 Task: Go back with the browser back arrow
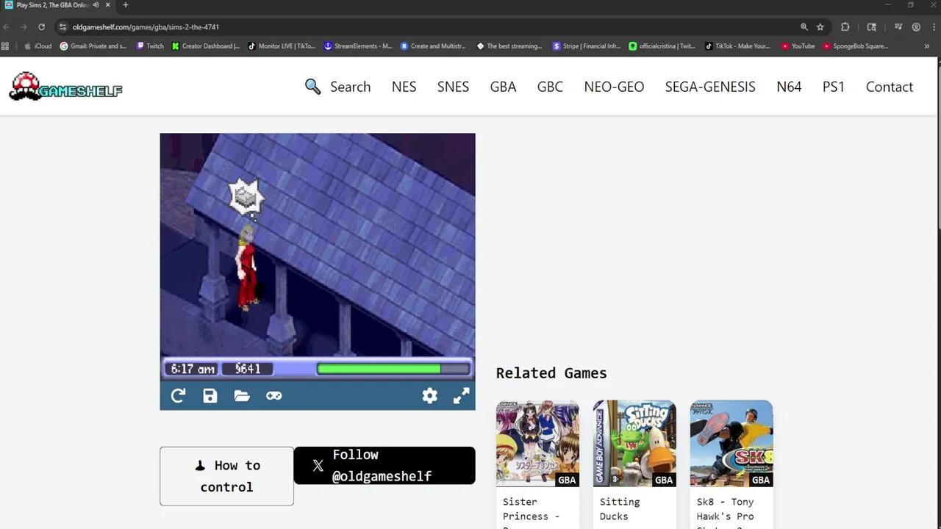7,27
